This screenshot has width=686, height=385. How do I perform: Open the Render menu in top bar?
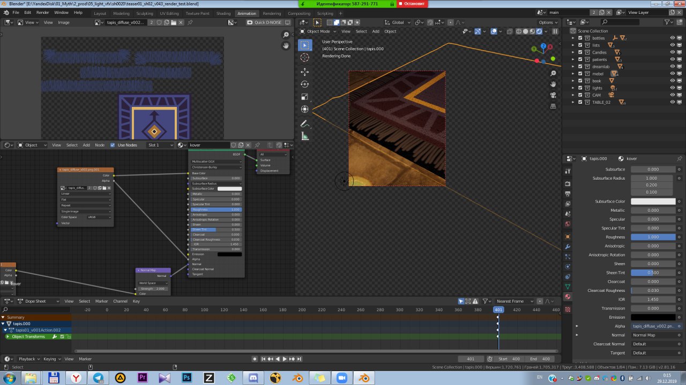43,12
